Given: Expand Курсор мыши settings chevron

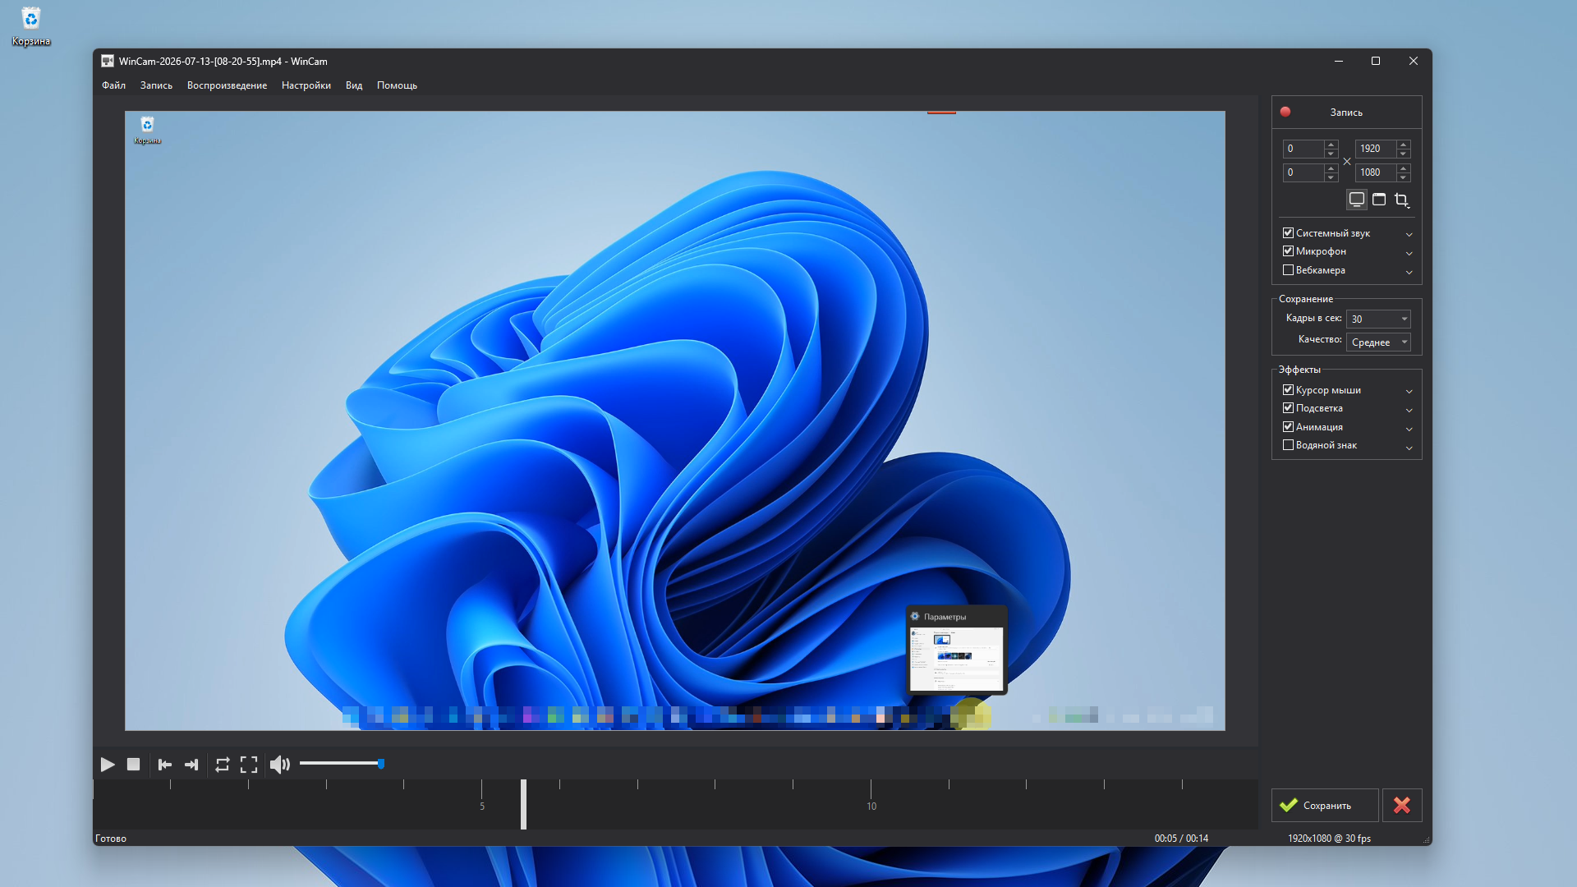Looking at the screenshot, I should (1409, 391).
